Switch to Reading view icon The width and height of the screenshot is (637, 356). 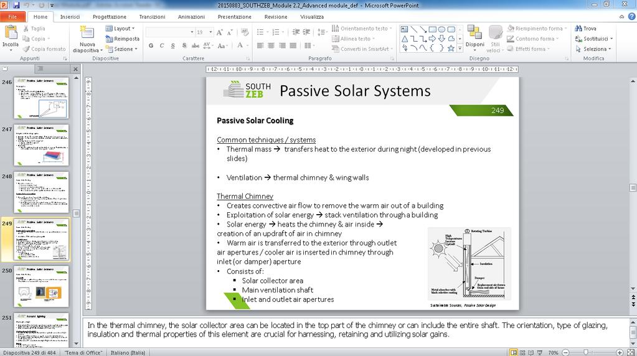pos(531,352)
